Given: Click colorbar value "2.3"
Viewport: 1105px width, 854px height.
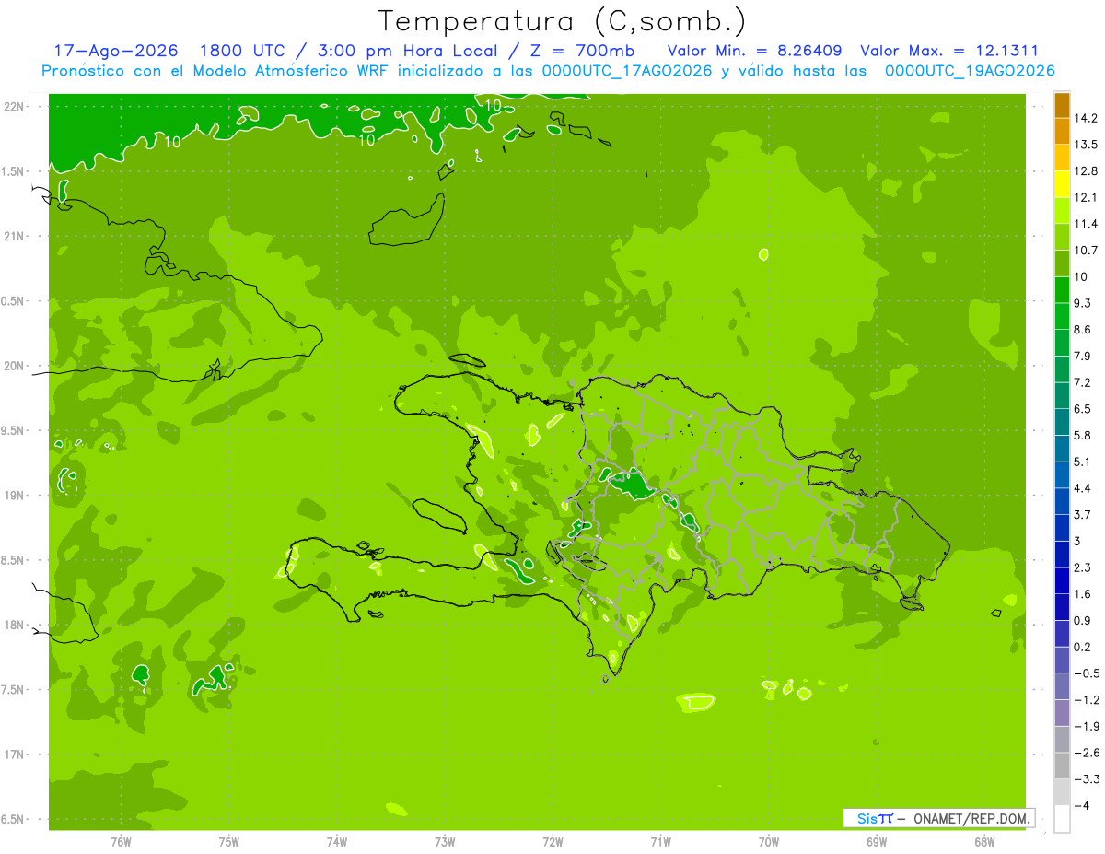Looking at the screenshot, I should click(x=1083, y=567).
